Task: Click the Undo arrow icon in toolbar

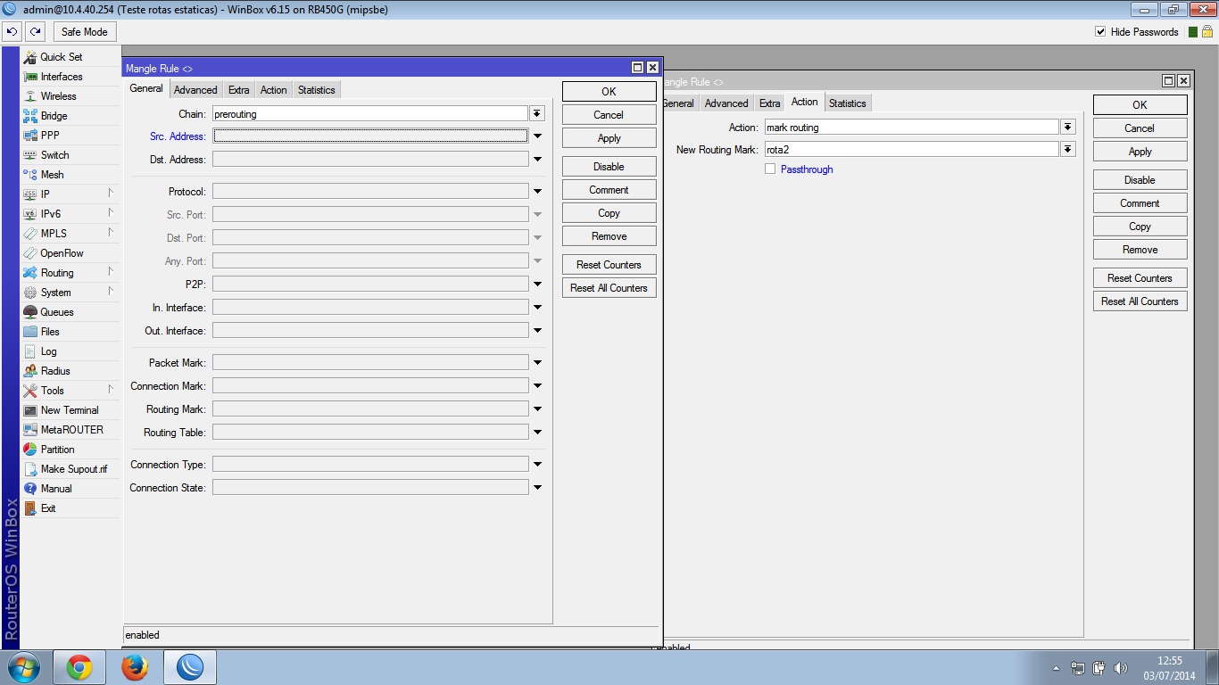Action: tap(12, 31)
